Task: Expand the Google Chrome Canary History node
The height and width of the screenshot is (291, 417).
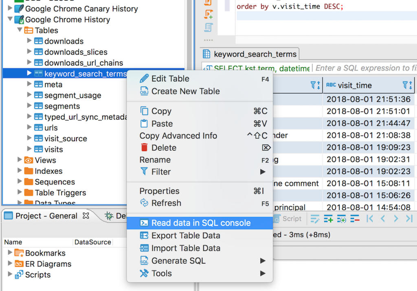Action: pyautogui.click(x=10, y=8)
